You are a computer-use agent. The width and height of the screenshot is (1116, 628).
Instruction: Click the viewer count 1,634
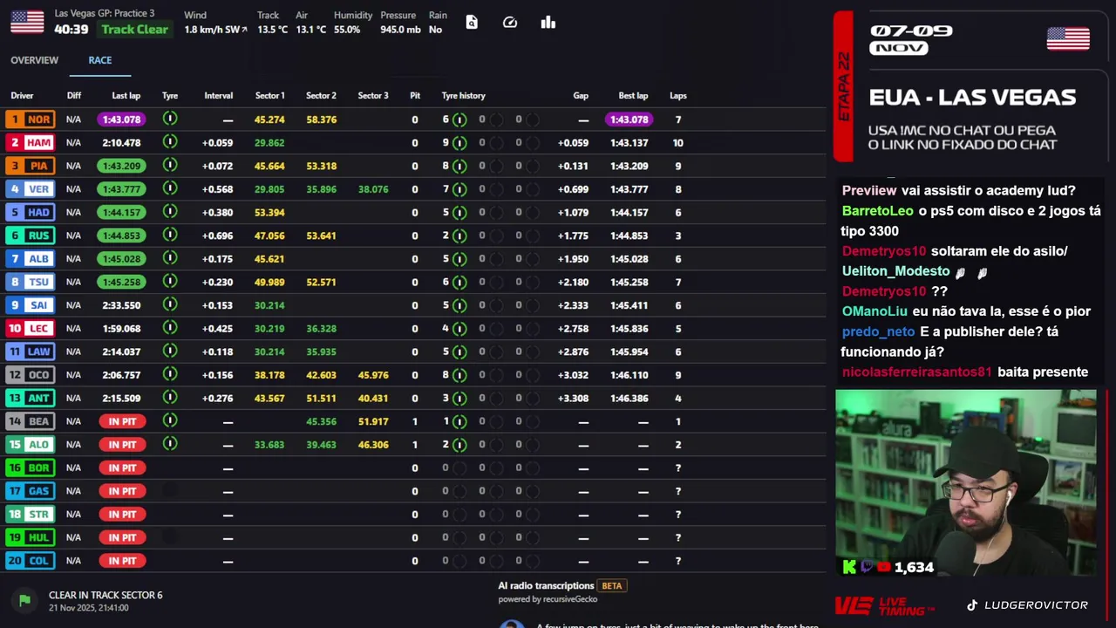(x=914, y=568)
